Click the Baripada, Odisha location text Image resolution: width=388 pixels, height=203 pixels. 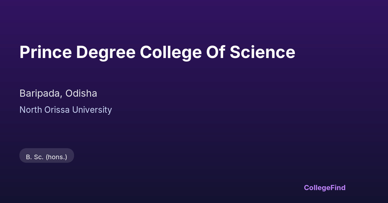[x=58, y=93]
